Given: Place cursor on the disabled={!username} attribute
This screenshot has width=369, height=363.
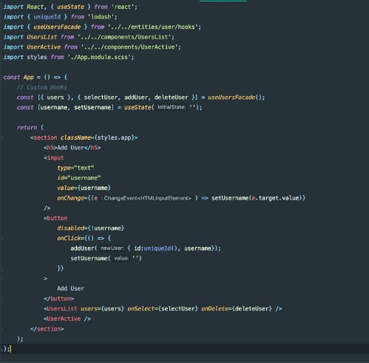Looking at the screenshot, I should pos(91,228).
